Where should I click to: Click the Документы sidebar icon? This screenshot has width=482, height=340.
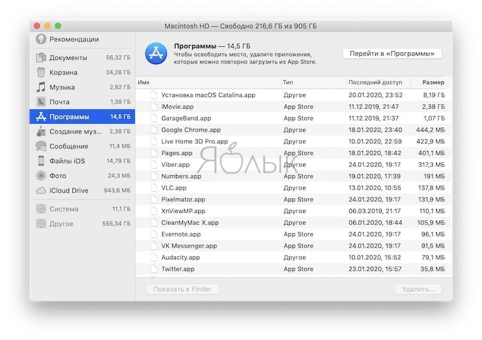(x=41, y=57)
